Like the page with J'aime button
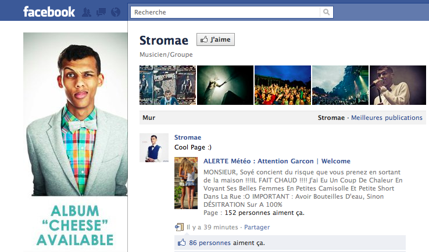Viewport: 429px width, 252px height. pos(216,39)
